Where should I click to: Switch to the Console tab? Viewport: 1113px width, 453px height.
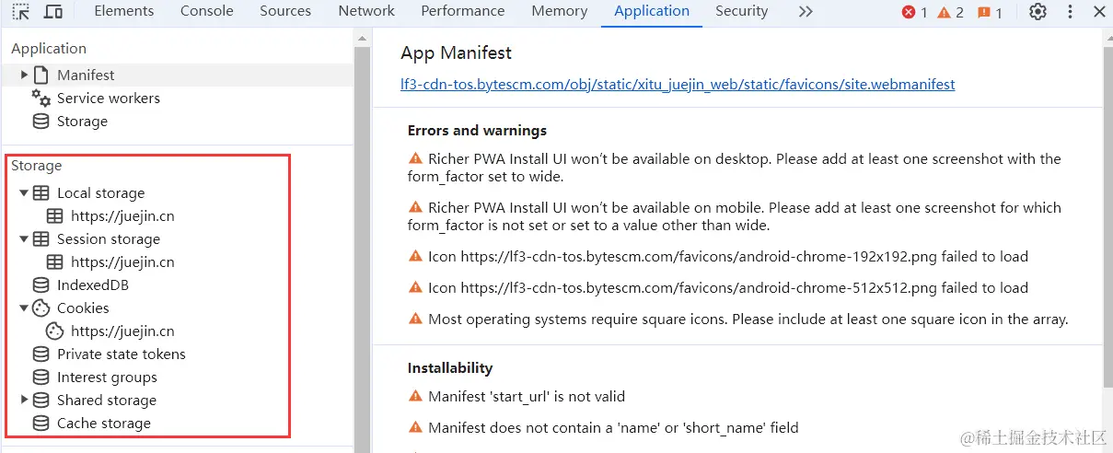pos(206,12)
